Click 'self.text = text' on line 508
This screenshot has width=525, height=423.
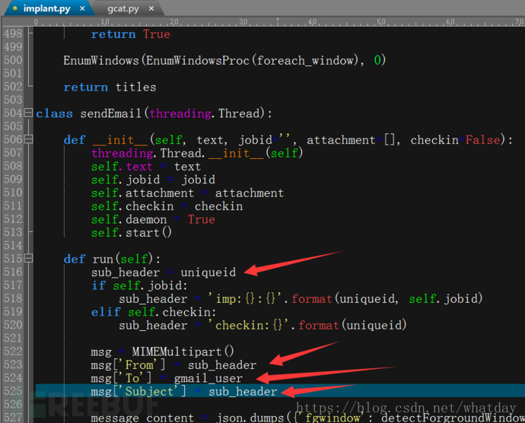tap(146, 167)
